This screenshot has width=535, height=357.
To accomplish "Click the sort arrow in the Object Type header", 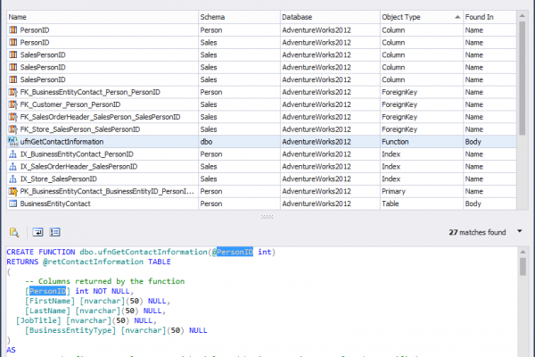I will [x=457, y=17].
